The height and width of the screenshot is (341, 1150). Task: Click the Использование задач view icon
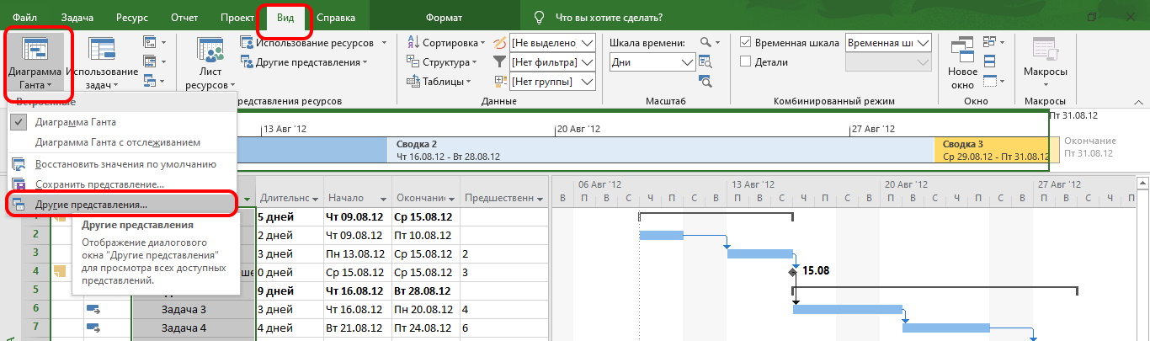click(x=102, y=51)
